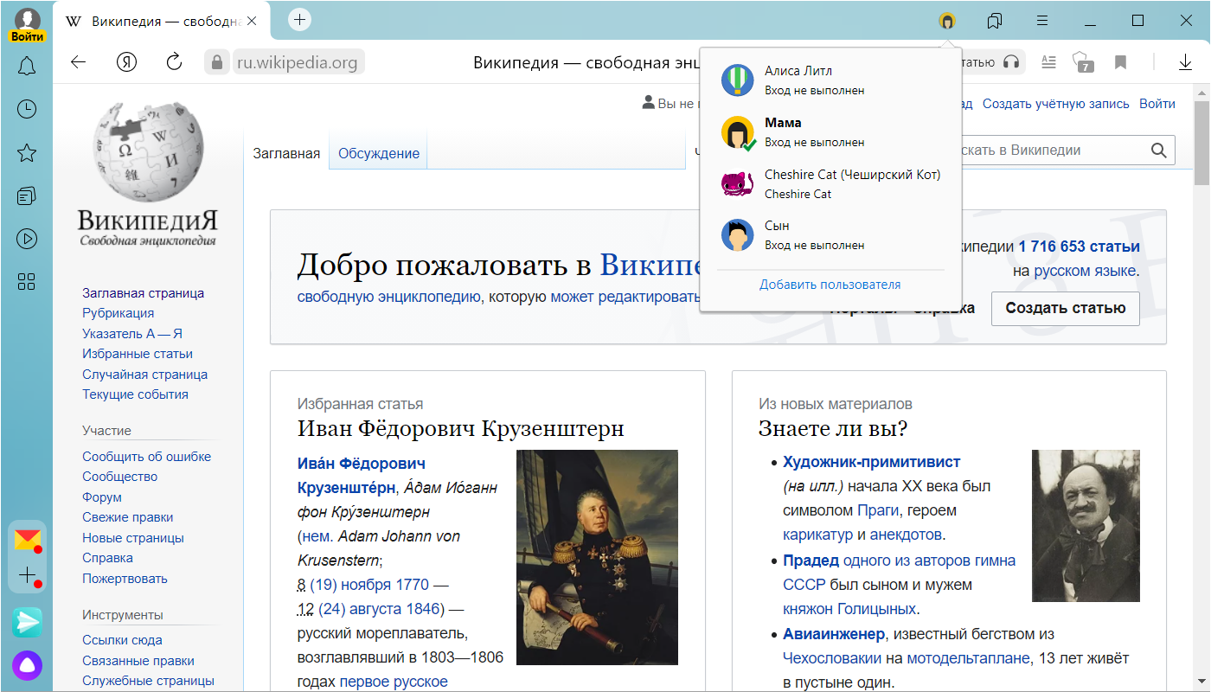Open the Авиаинженер link
1211x692 pixels.
pyautogui.click(x=834, y=634)
